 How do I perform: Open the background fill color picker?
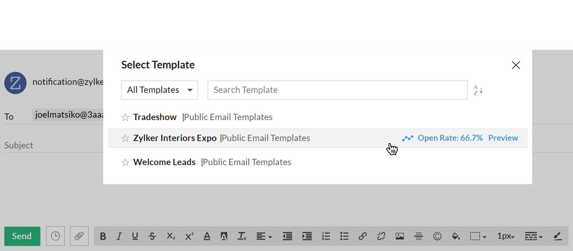[x=455, y=236]
